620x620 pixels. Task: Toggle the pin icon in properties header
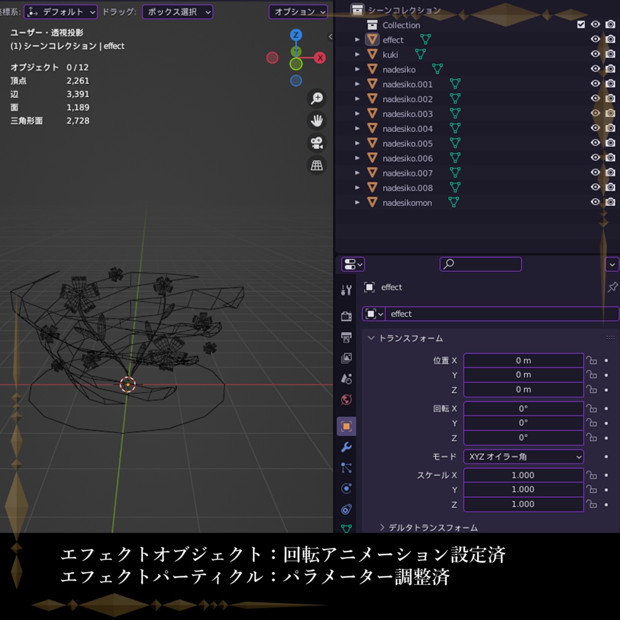[x=613, y=287]
